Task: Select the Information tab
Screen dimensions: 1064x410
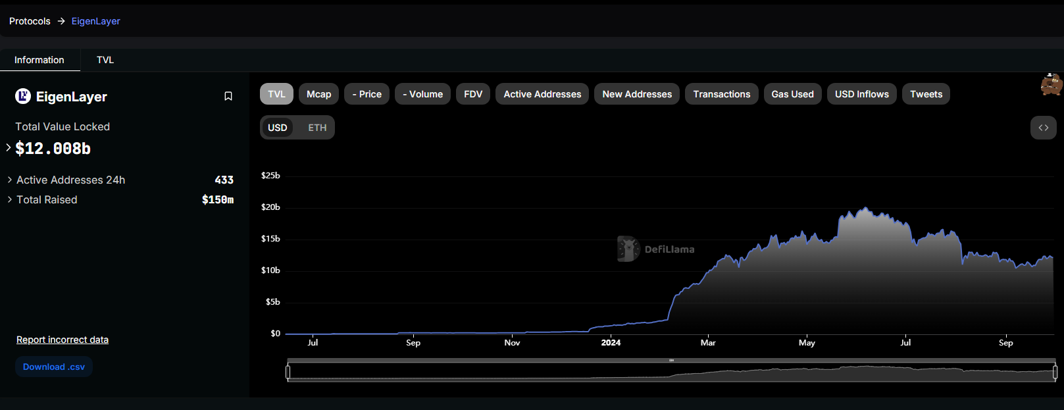Action: 39,60
